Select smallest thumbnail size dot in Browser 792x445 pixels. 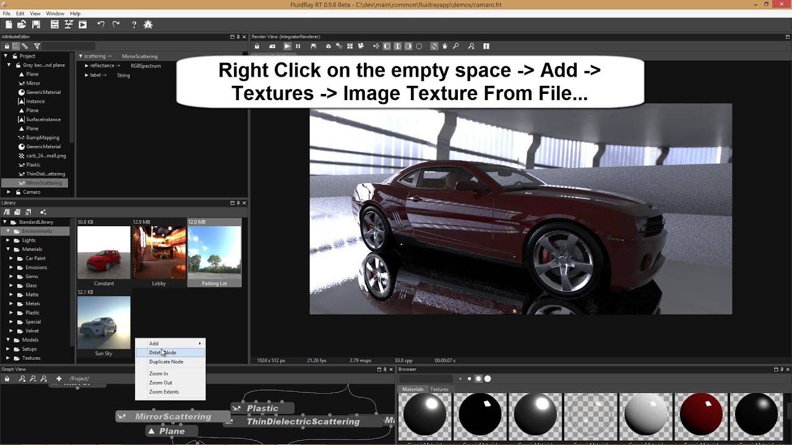tap(460, 378)
